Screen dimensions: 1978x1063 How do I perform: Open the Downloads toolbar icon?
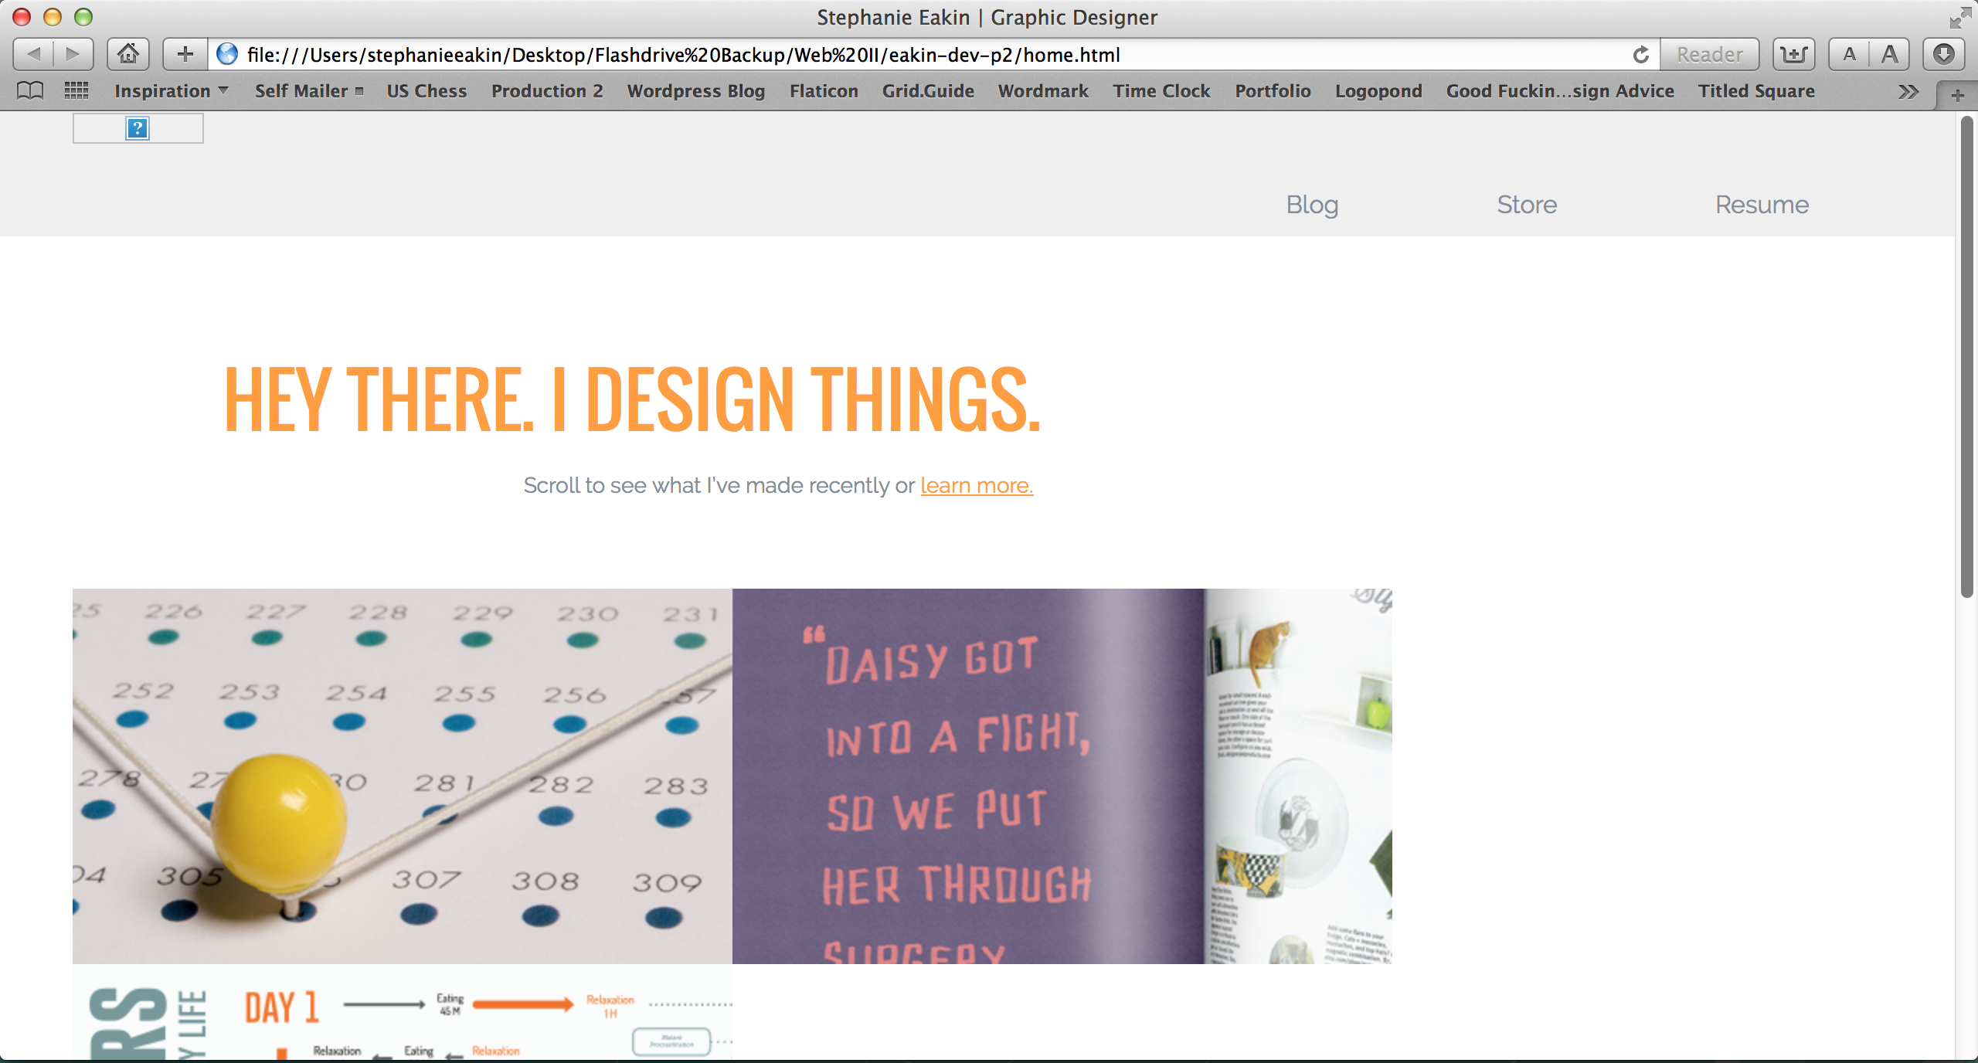(x=1943, y=54)
